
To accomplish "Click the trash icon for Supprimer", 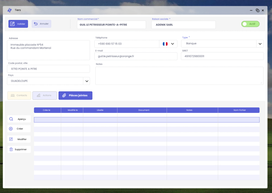I will (x=11, y=149).
